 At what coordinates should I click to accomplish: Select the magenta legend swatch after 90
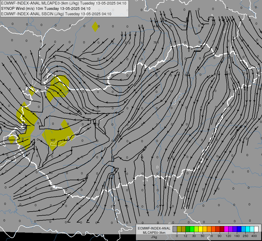click(226, 229)
